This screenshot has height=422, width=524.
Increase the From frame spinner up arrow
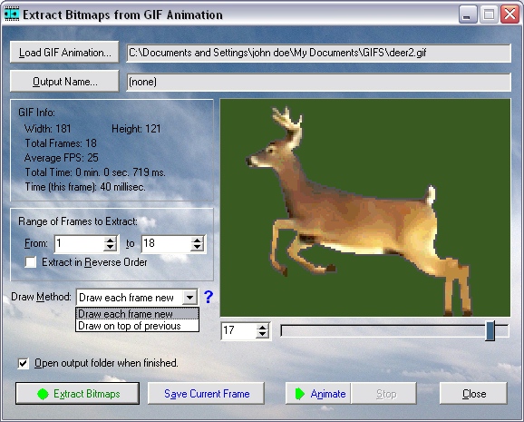click(110, 240)
